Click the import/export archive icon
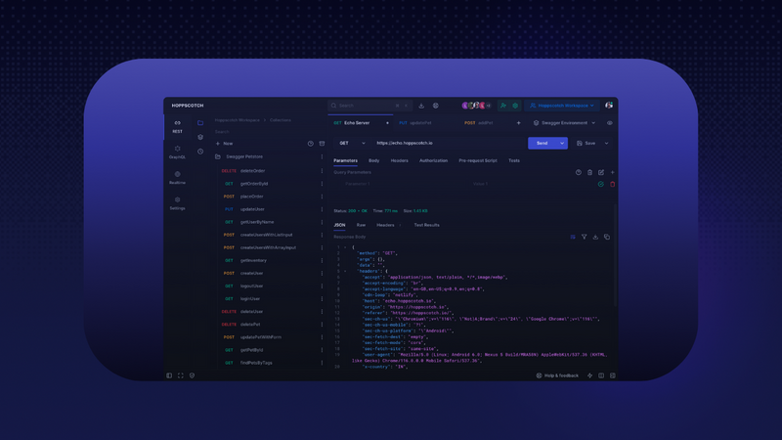This screenshot has width=782, height=440. click(322, 143)
